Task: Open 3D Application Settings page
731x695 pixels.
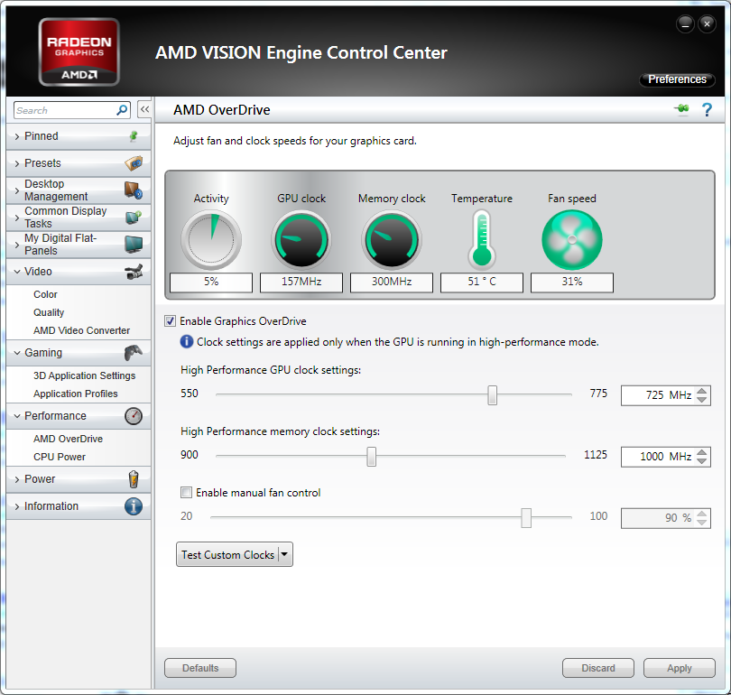Action: click(85, 375)
